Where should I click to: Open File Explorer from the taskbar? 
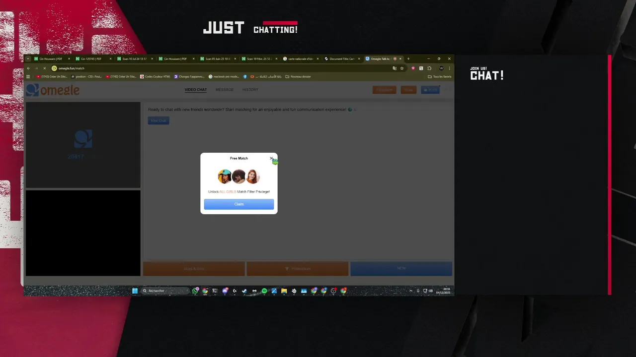284,291
